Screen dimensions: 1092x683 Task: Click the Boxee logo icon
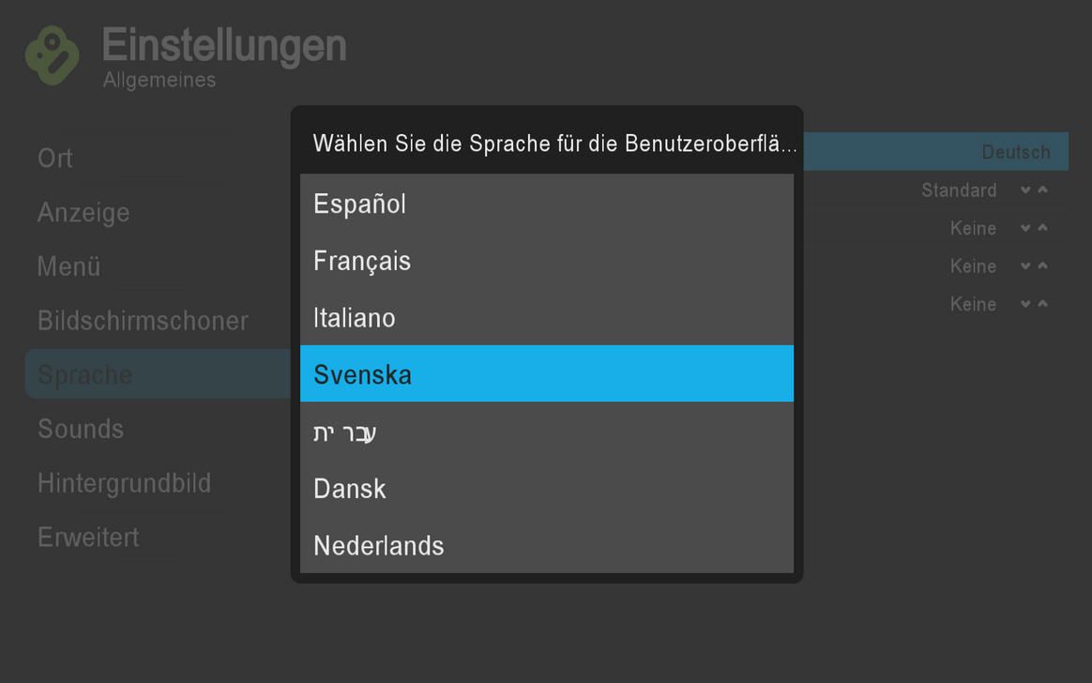(x=53, y=54)
